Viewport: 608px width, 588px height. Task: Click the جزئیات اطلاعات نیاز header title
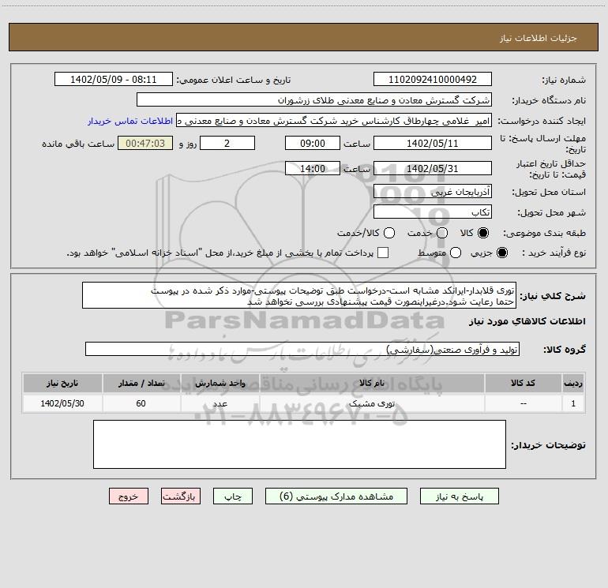click(539, 38)
